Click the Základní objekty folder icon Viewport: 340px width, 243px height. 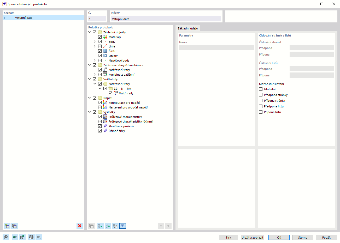click(100, 32)
